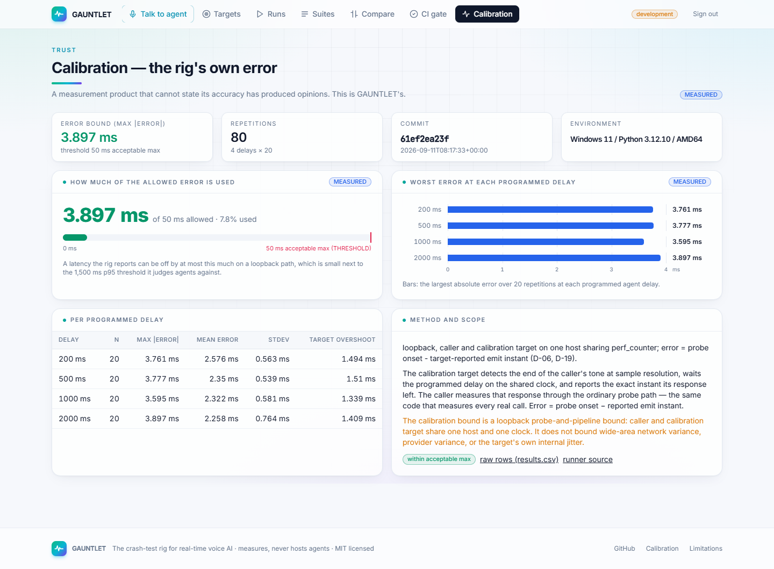774x569 pixels.
Task: Click MEASURED badge in worst error card
Action: (690, 182)
